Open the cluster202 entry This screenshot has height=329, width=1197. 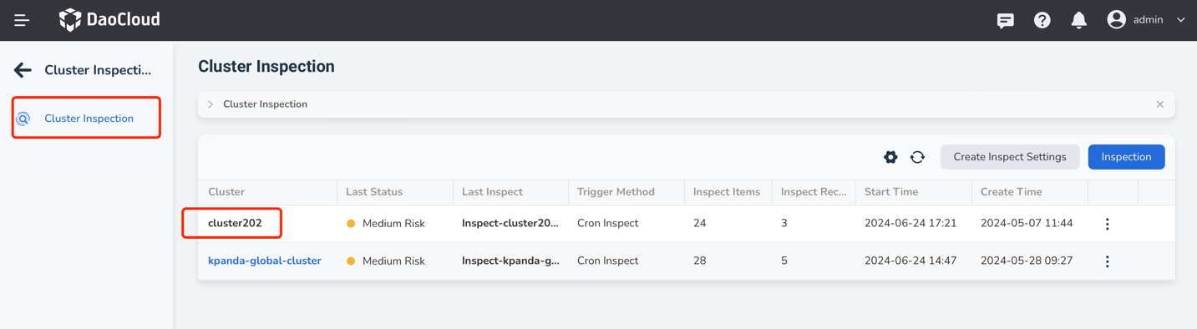coord(235,223)
